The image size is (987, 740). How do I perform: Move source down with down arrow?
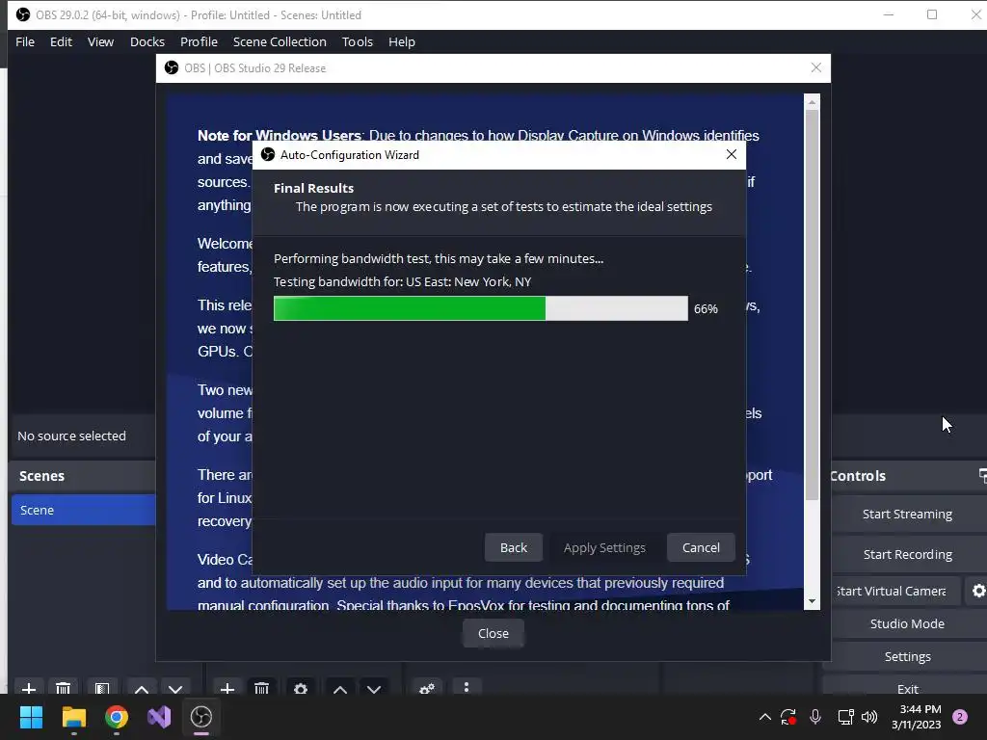(374, 688)
